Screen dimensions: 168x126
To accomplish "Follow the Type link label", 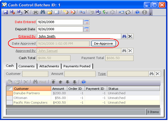I will point(102,74).
